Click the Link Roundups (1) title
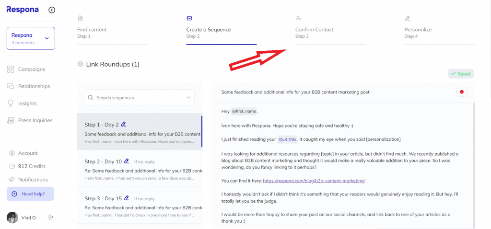This screenshot has width=491, height=229. (113, 65)
